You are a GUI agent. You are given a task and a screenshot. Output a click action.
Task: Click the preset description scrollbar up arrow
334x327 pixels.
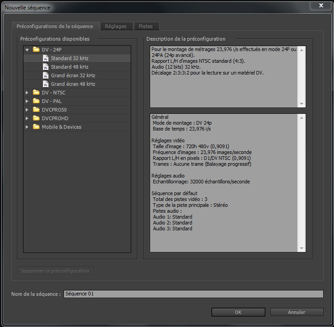click(302, 50)
